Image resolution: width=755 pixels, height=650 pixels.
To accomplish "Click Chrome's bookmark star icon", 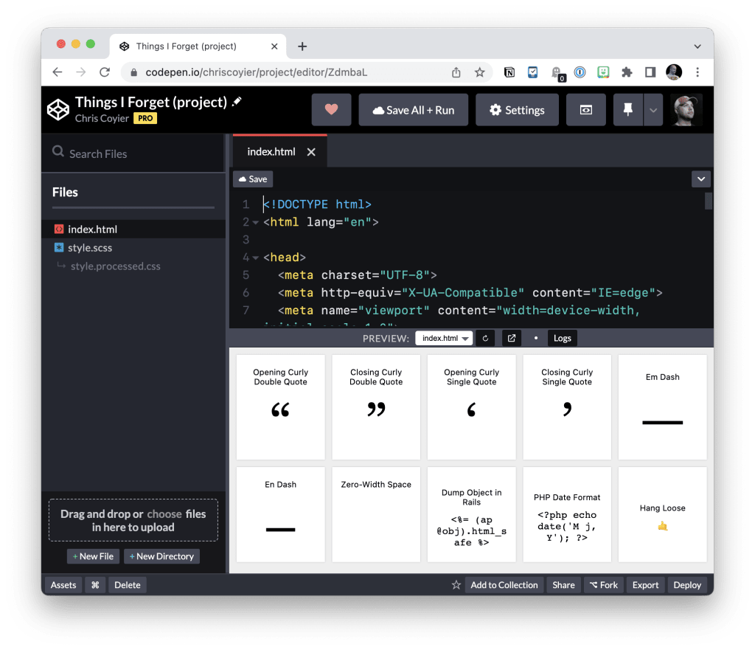I will (480, 72).
